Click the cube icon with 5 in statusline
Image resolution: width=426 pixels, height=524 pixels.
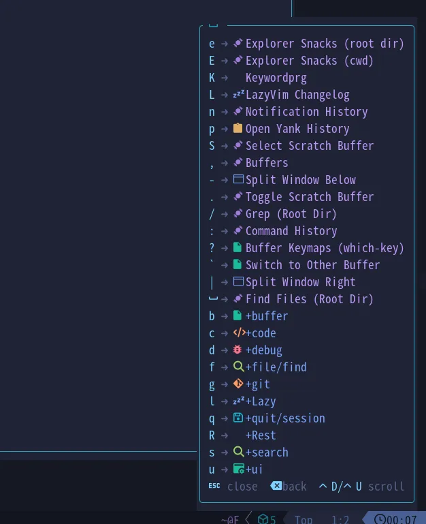click(263, 519)
